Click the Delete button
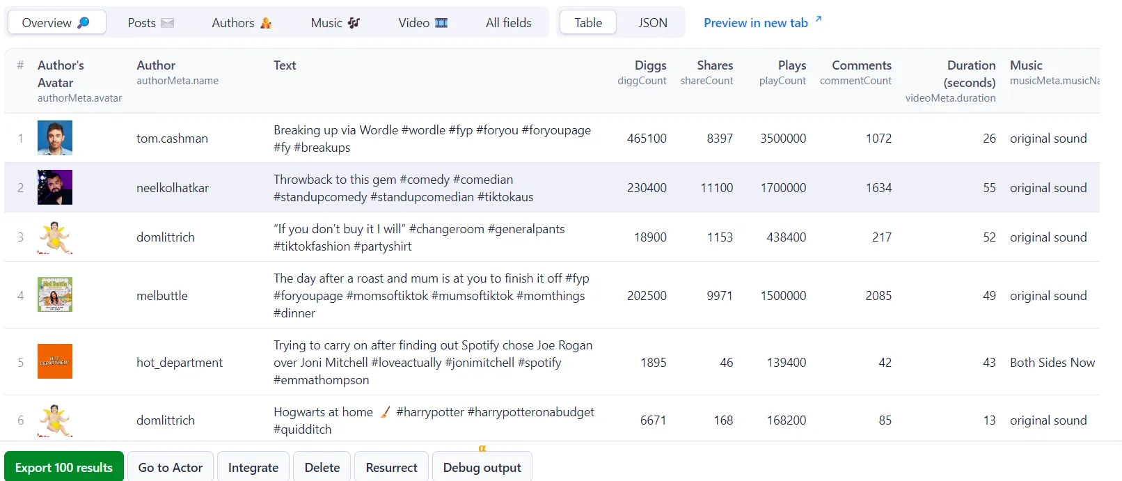Screen dimensions: 1122x481 click(x=322, y=466)
